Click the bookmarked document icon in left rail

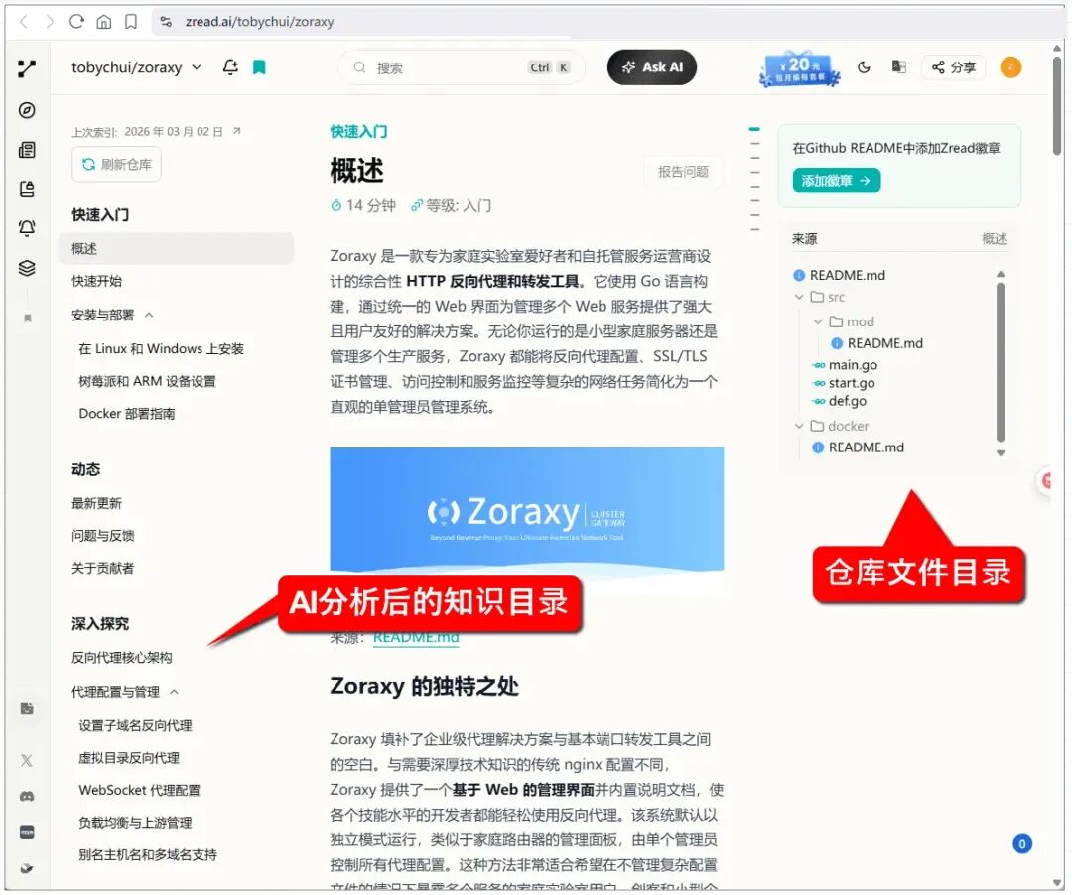pyautogui.click(x=27, y=189)
